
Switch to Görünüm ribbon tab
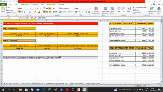[61, 5]
